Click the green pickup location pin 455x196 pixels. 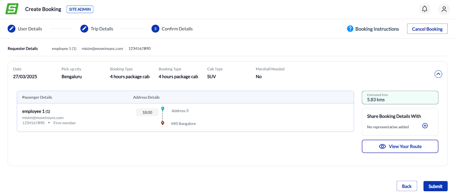click(x=163, y=109)
